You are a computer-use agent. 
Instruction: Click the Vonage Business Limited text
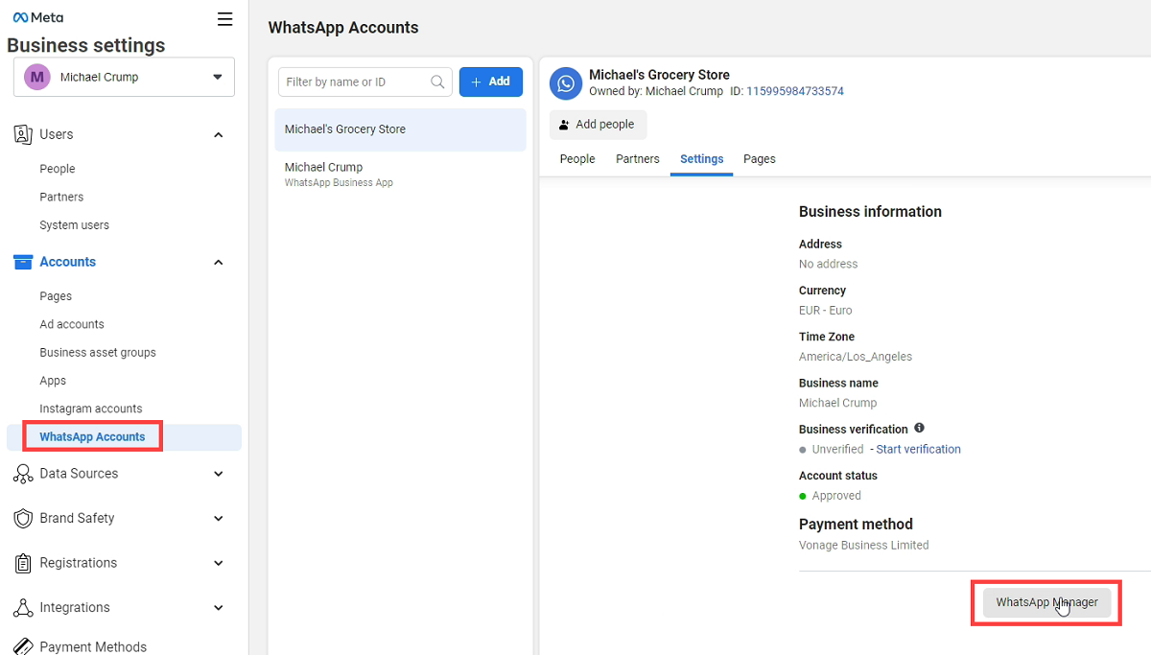pyautogui.click(x=864, y=546)
